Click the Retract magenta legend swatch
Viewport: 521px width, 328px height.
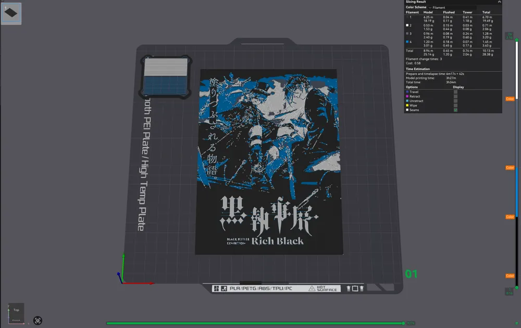[407, 97]
